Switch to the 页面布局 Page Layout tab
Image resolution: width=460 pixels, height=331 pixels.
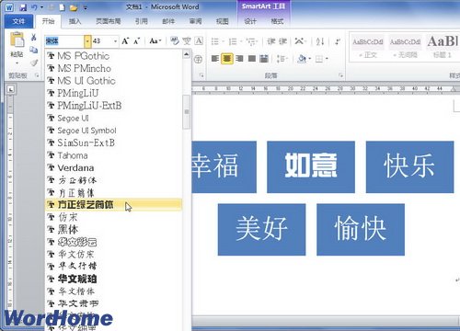(108, 21)
